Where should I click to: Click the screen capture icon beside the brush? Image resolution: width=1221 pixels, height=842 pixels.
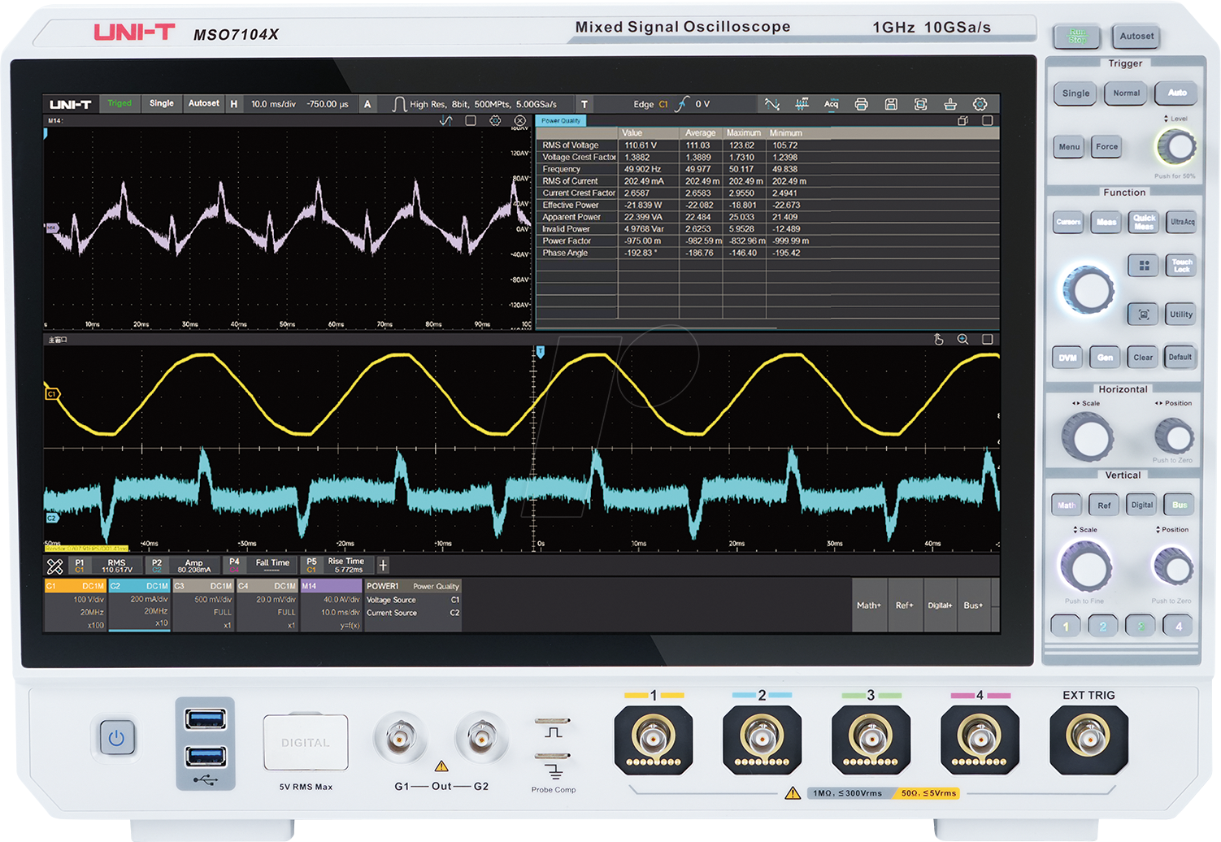click(919, 104)
